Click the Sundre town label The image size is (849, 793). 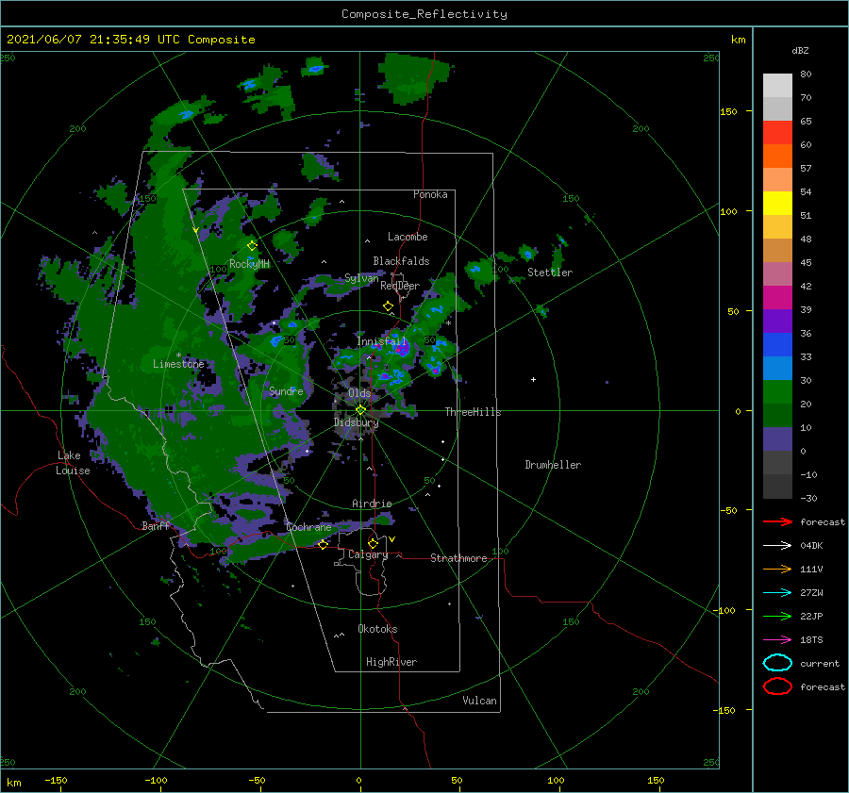click(286, 390)
